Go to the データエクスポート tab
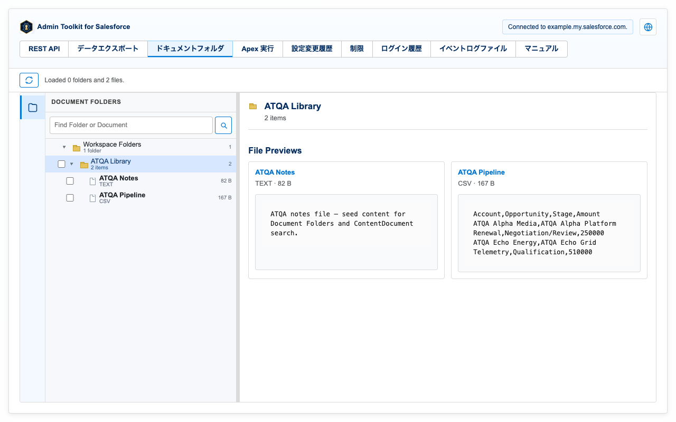 point(108,49)
